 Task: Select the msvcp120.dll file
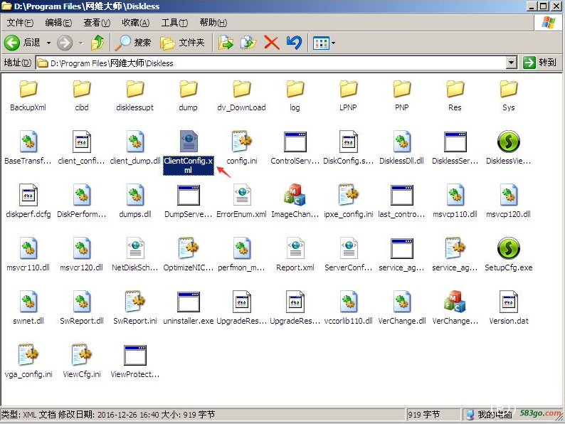pos(508,201)
